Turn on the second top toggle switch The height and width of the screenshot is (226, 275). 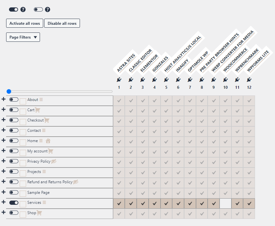(x=38, y=9)
